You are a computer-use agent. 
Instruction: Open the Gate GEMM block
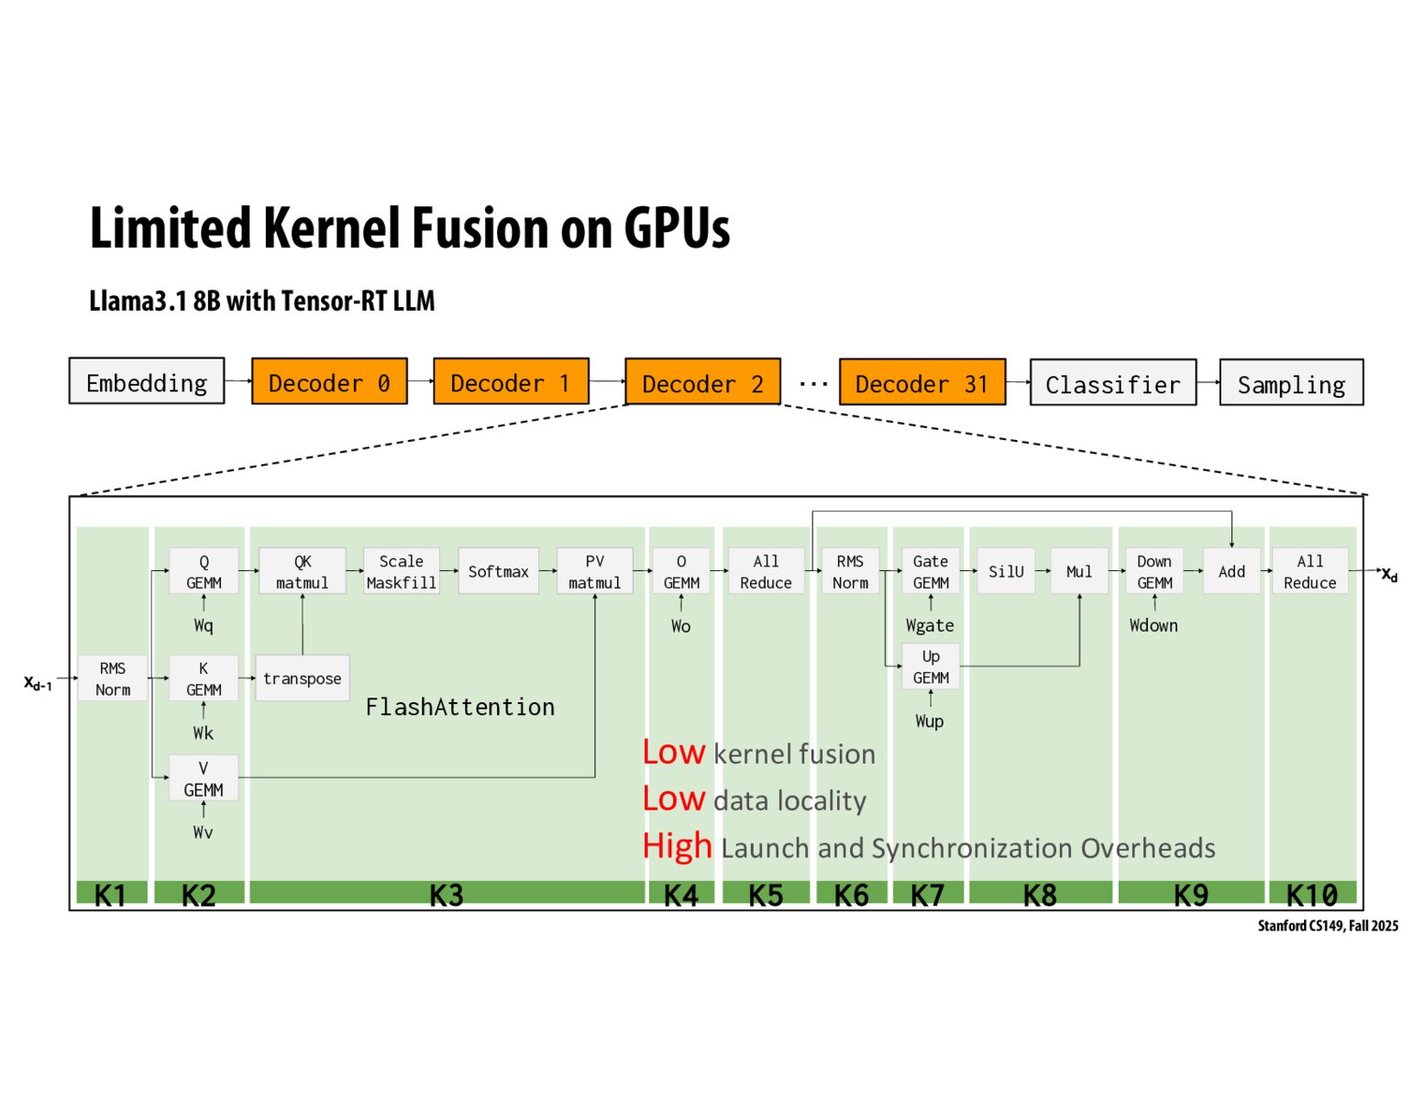(929, 570)
